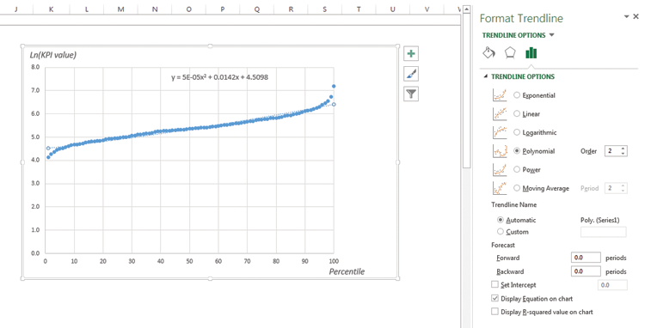Click the Forward forecast periods field
This screenshot has height=328, width=645.
tap(586, 258)
